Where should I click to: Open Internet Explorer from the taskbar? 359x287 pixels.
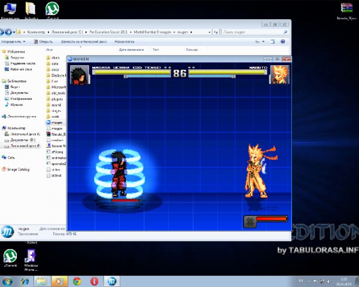pyautogui.click(x=25, y=282)
